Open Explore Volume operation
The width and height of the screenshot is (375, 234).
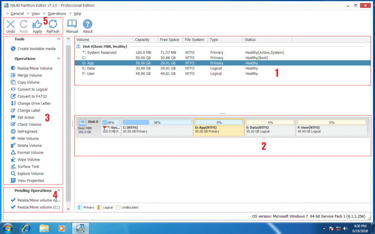[27, 174]
